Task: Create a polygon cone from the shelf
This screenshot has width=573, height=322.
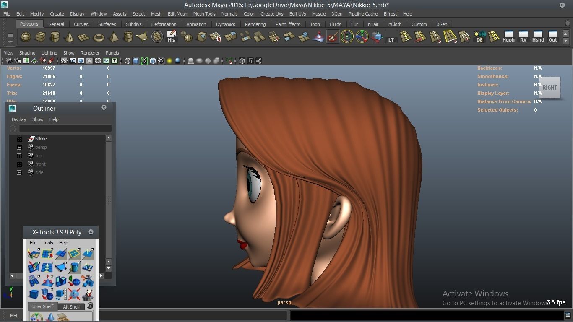Action: point(69,37)
